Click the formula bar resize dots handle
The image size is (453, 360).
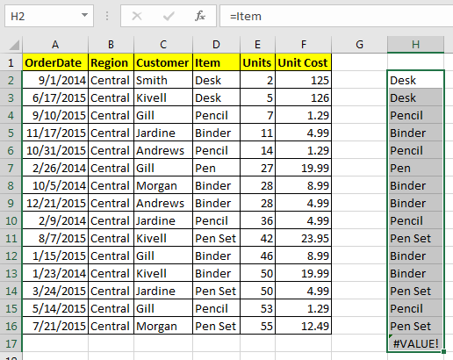[x=107, y=16]
